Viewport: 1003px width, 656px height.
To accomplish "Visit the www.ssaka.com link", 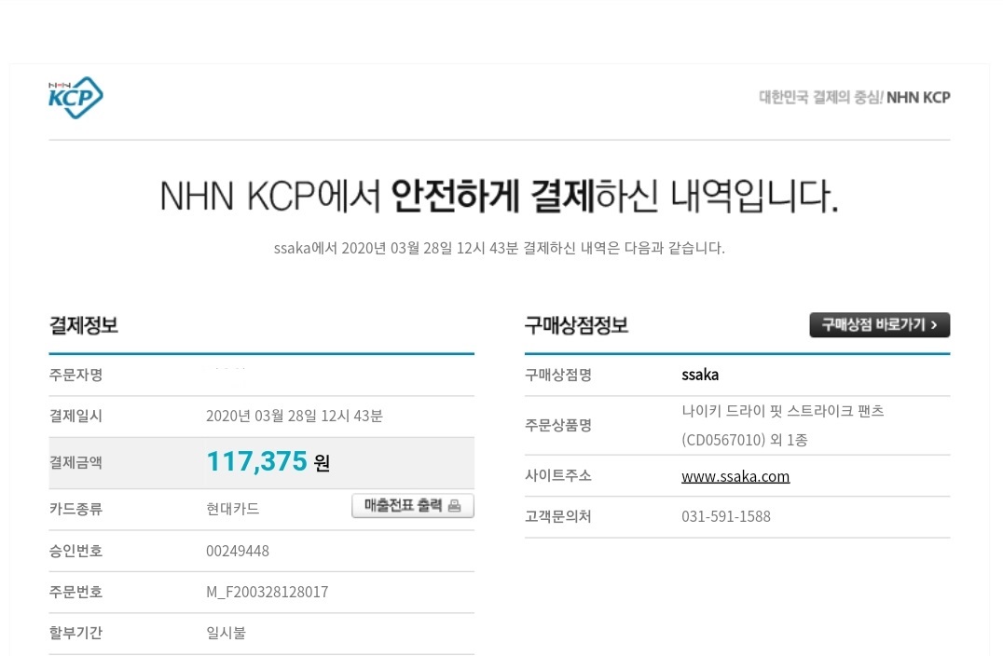I will click(x=735, y=476).
